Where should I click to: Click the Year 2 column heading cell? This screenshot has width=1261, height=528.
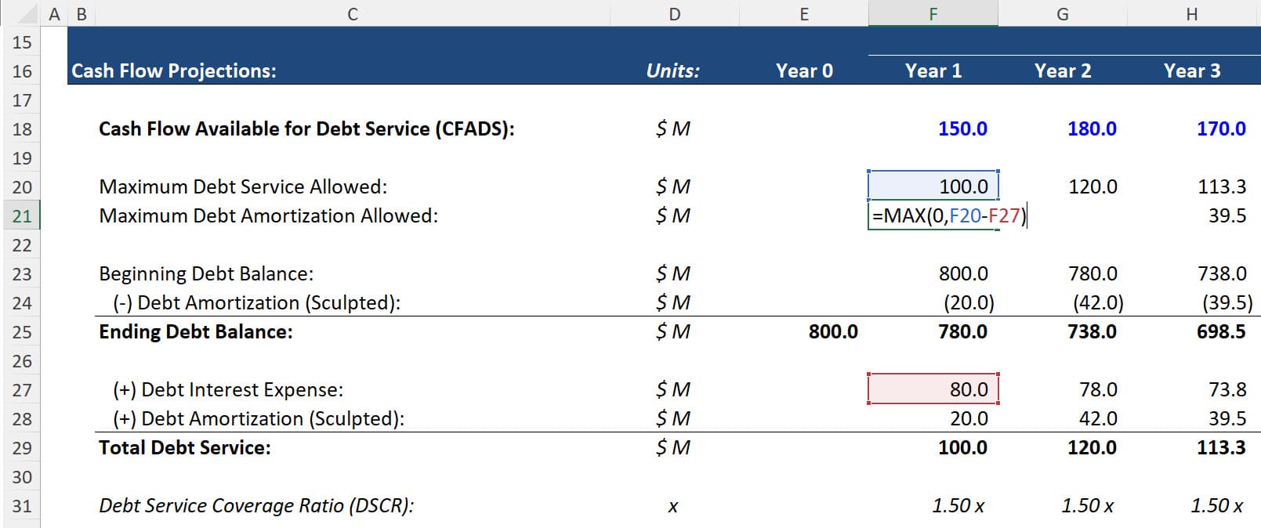click(x=1062, y=71)
